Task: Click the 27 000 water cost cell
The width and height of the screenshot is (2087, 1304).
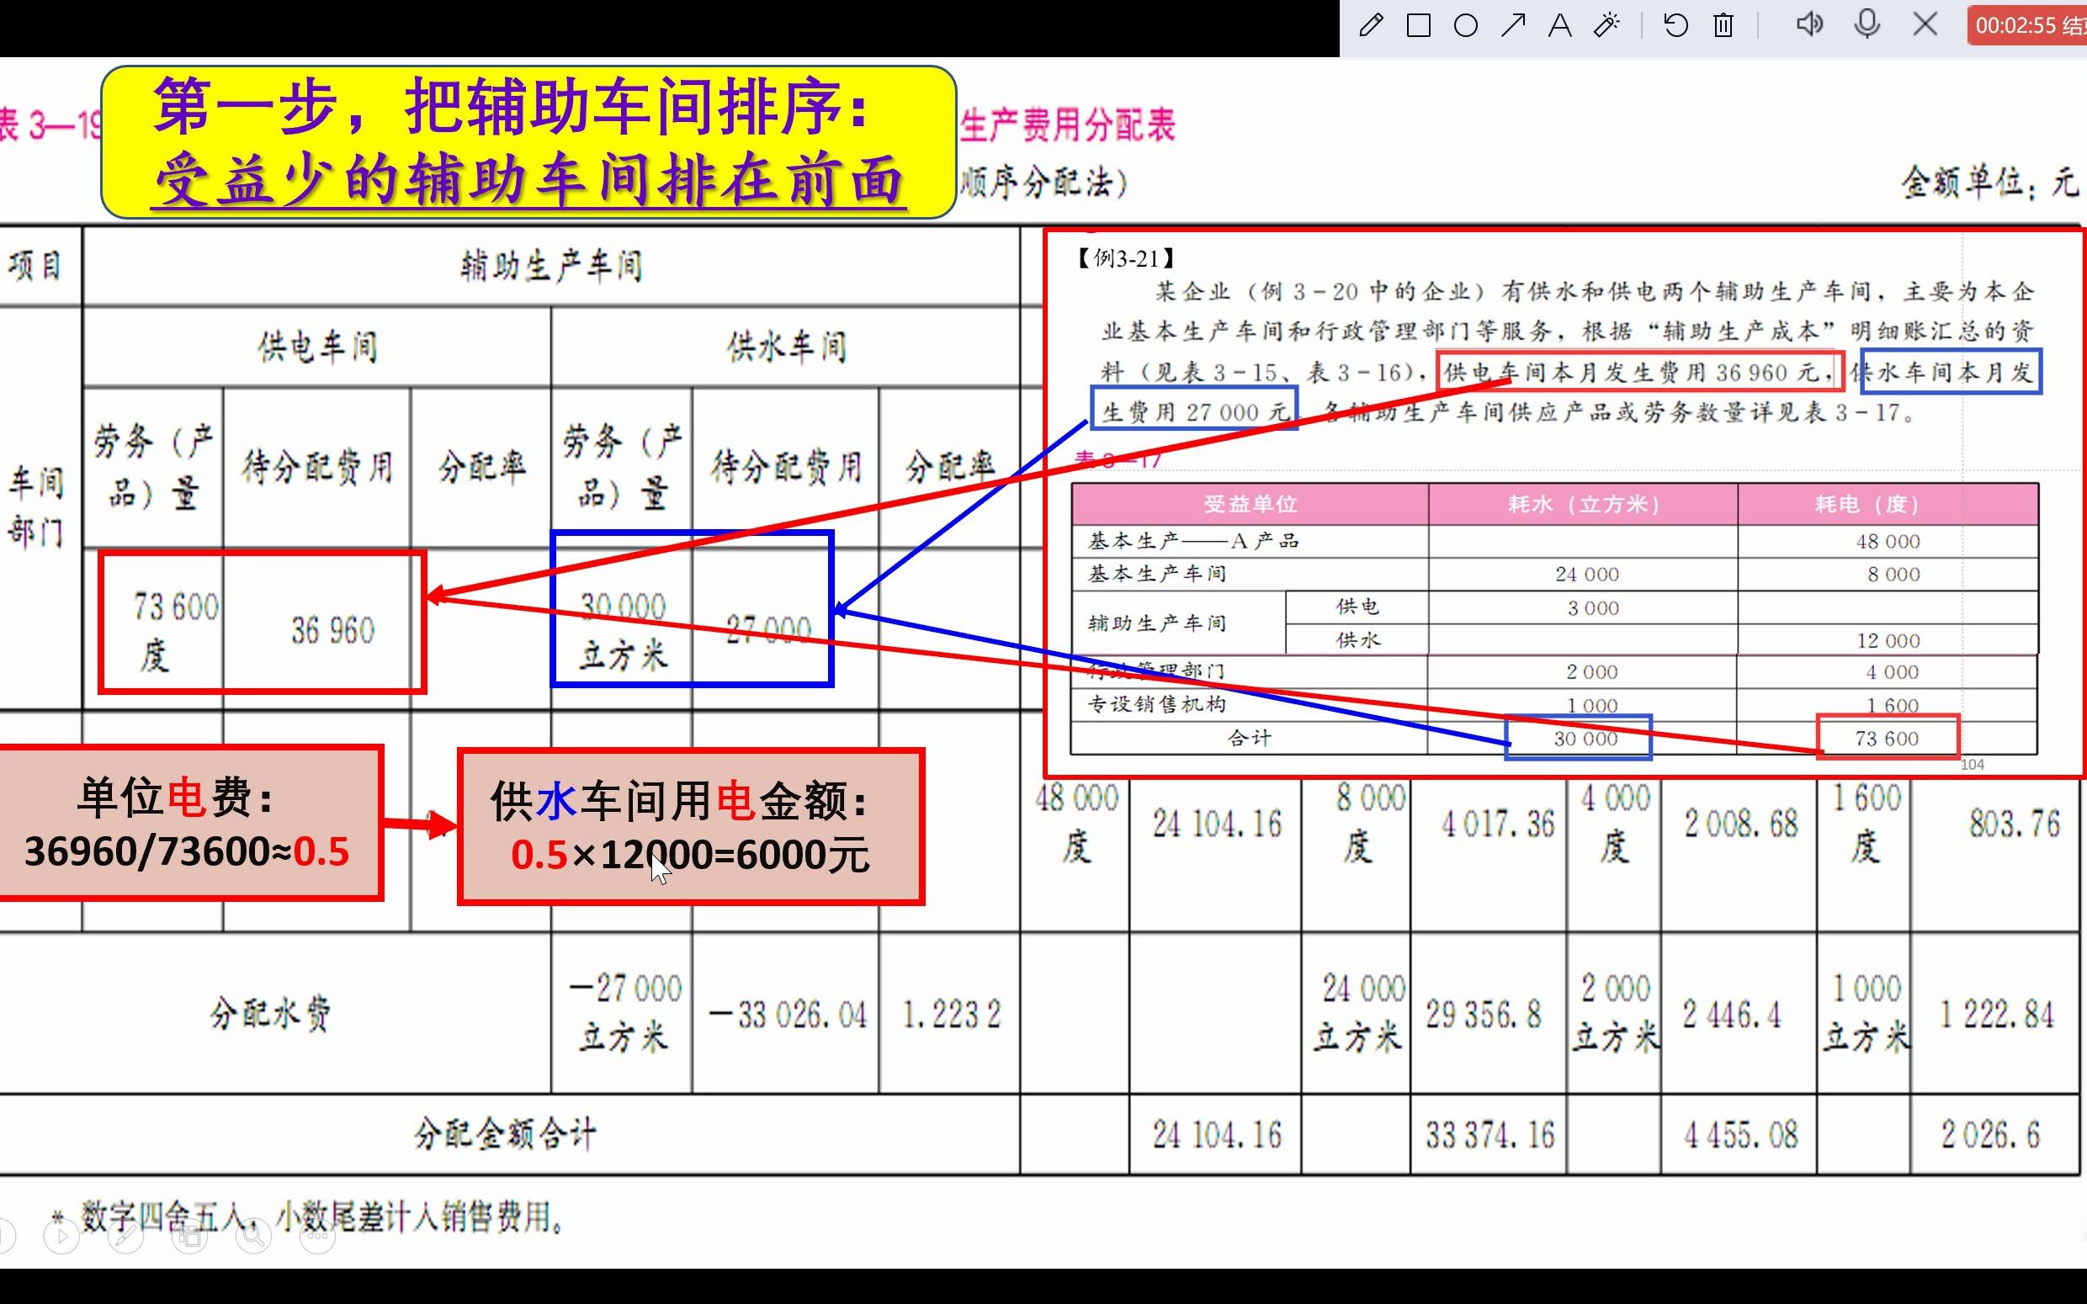Action: coord(768,628)
